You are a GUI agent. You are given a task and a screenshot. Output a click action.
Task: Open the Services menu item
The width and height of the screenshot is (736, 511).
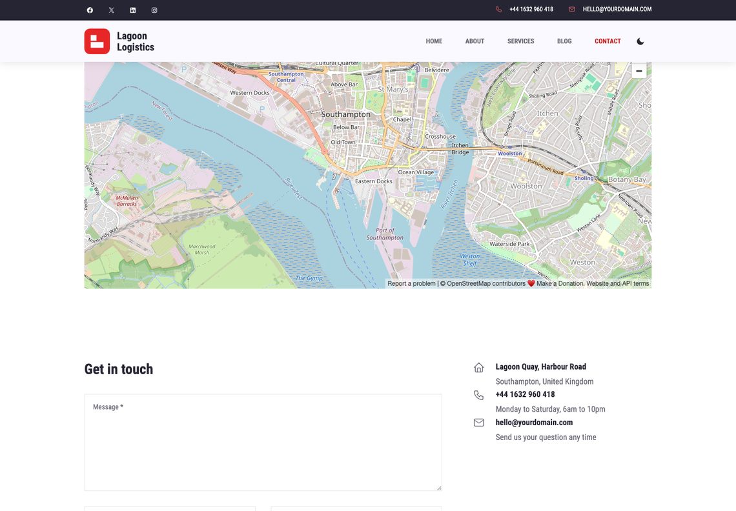tap(520, 41)
